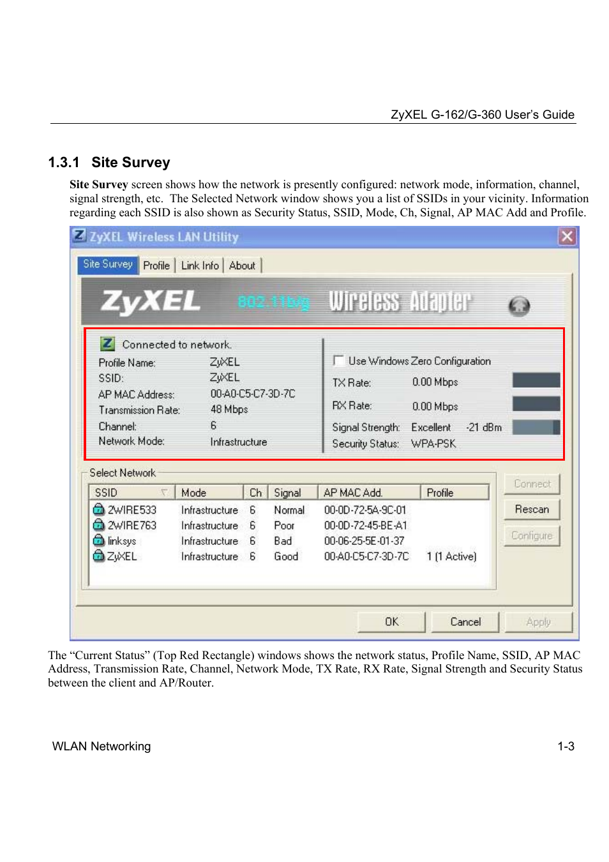Click the globe icon in the ZyXEL banner
609x862 pixels.
click(519, 306)
